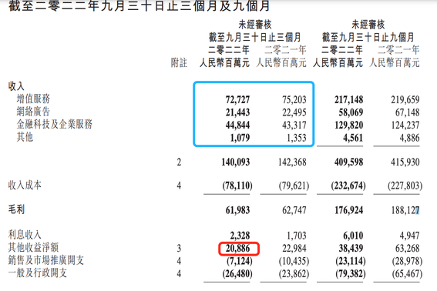Click the amount 44,844

(x=237, y=125)
